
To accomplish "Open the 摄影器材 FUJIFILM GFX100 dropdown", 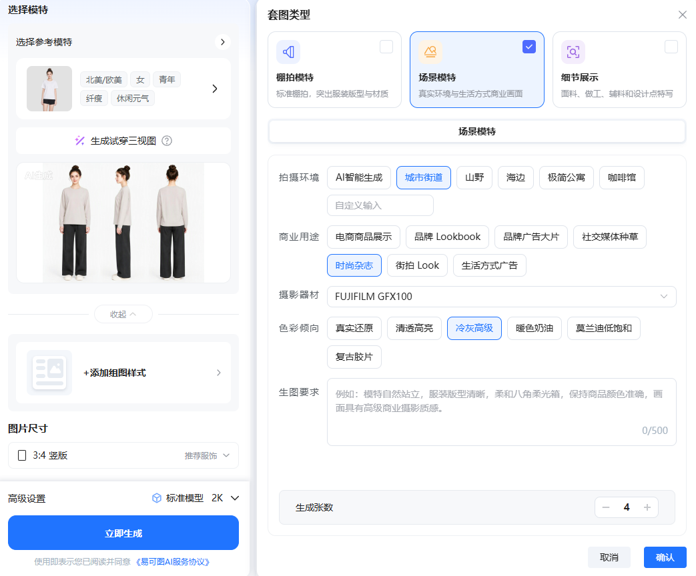I will pyautogui.click(x=502, y=297).
